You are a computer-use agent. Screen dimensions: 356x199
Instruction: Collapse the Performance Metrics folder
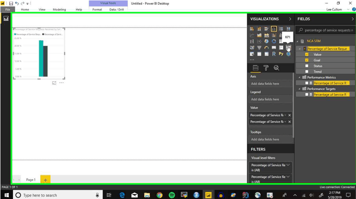click(x=299, y=77)
